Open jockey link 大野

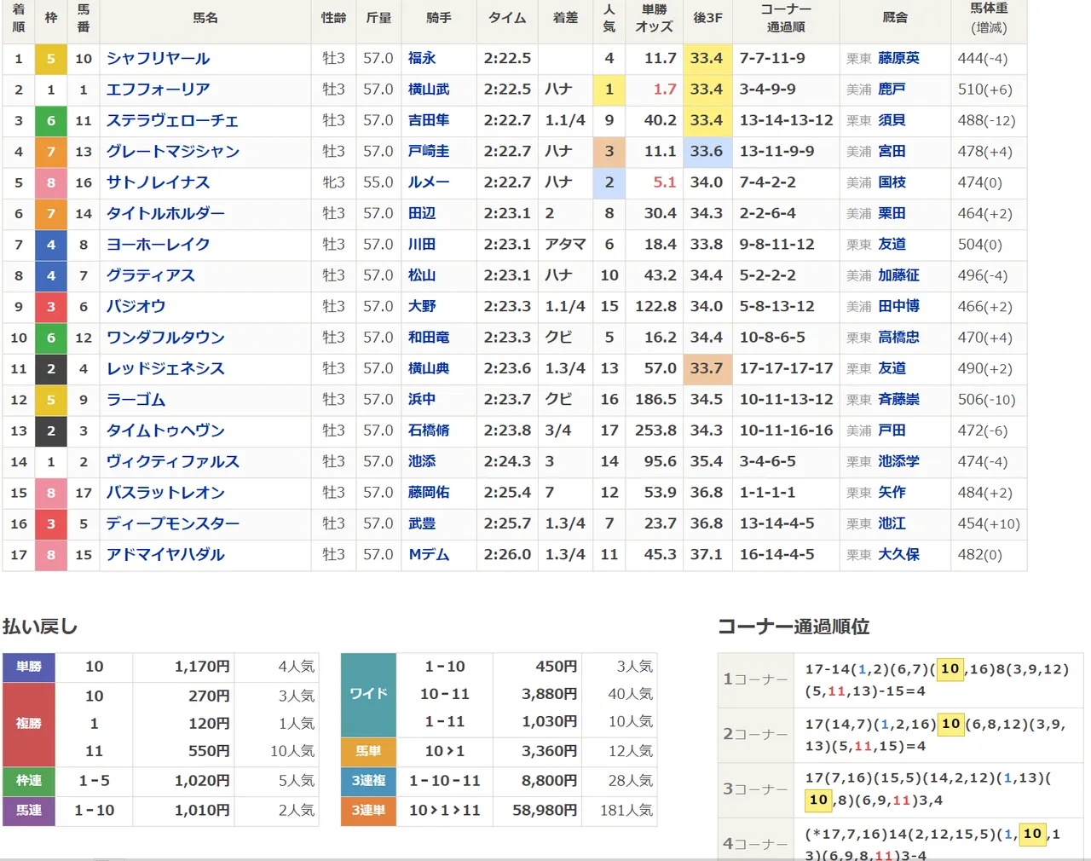point(422,306)
